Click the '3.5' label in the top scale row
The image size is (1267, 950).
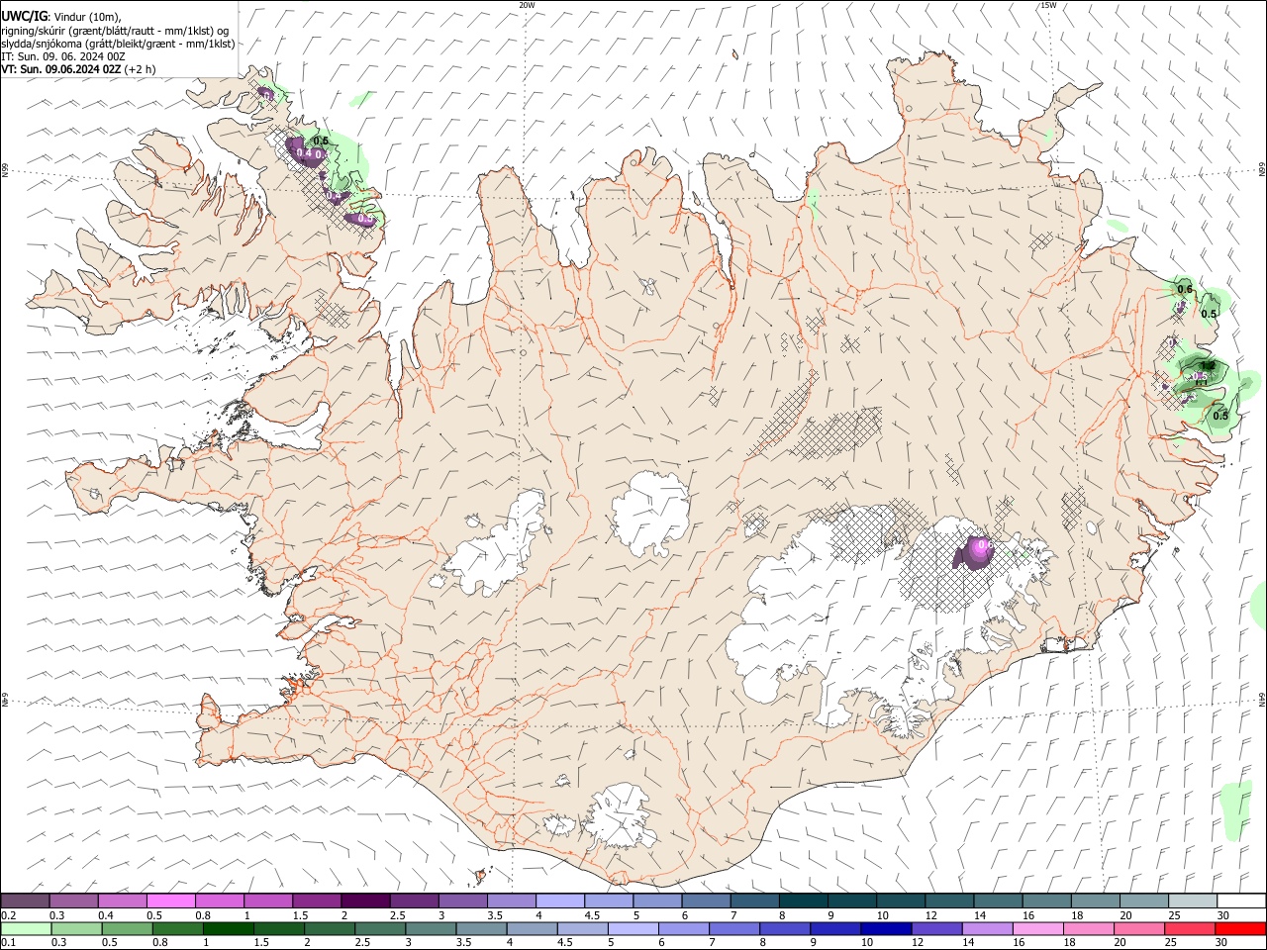pyautogui.click(x=494, y=915)
